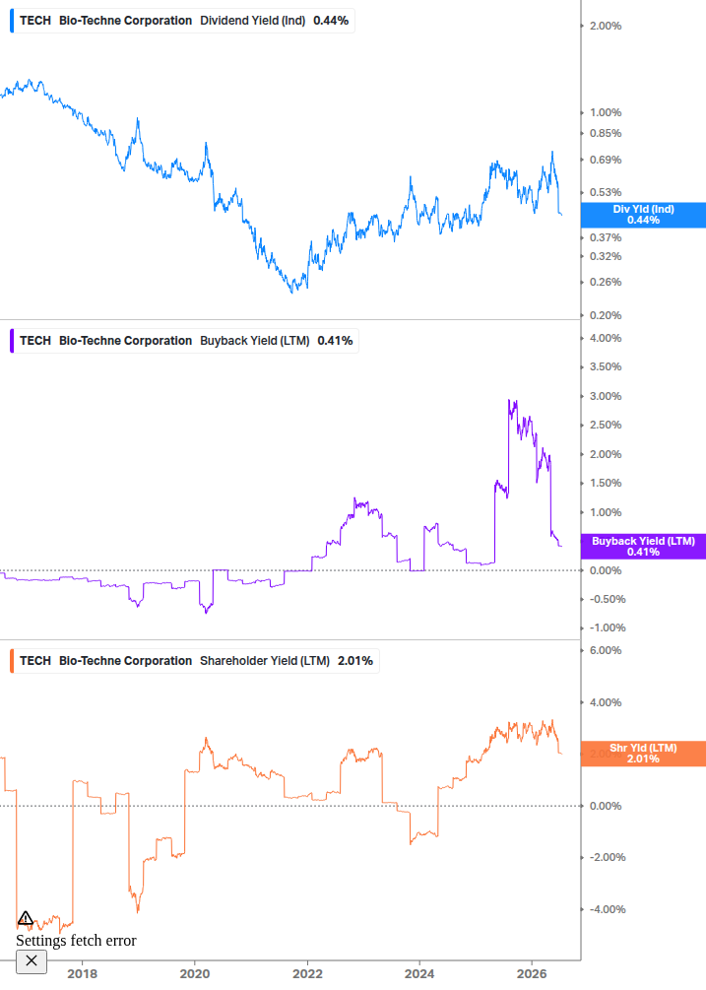This screenshot has height=990, width=706.
Task: Click the Settings fetch error text
Action: tap(76, 940)
